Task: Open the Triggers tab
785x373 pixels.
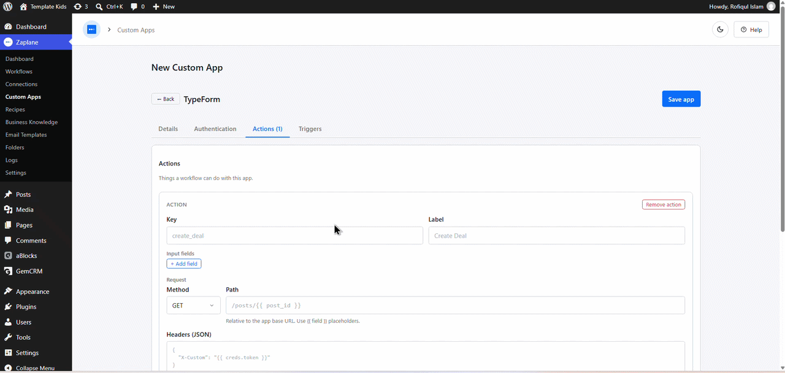Action: 310,129
